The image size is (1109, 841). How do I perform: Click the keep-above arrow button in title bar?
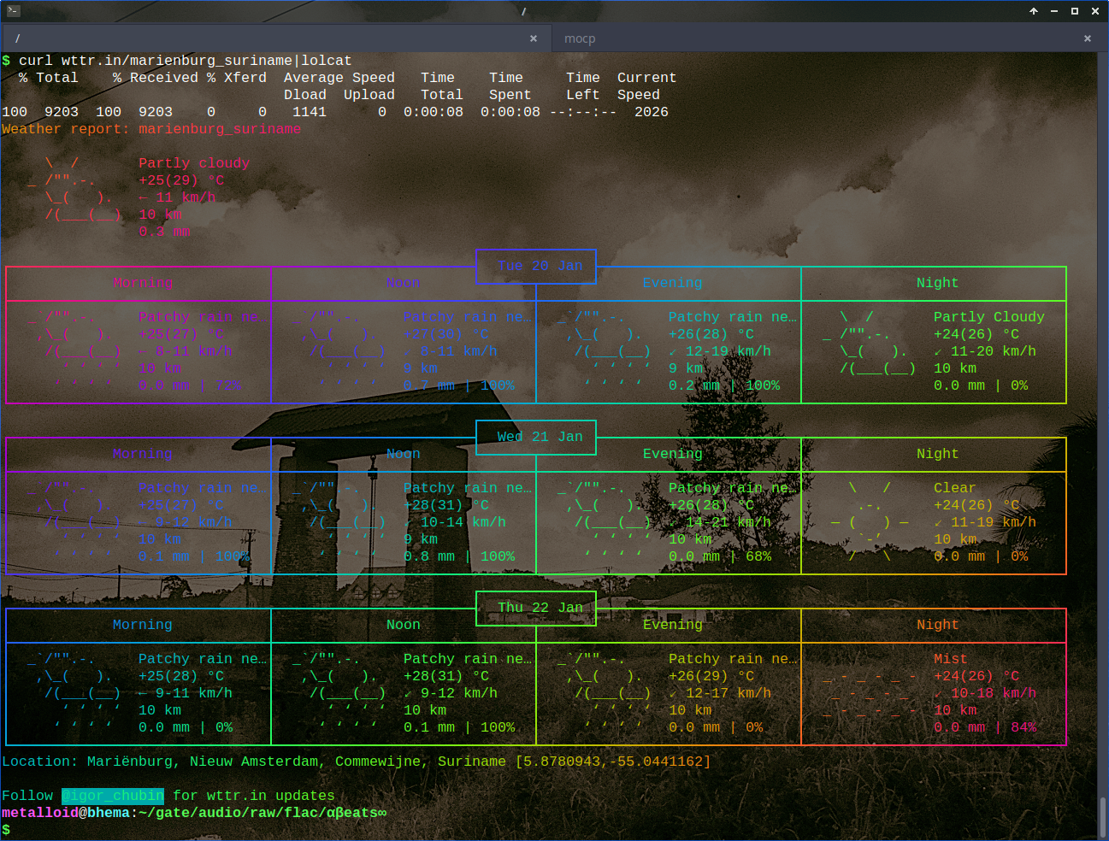pos(1033,11)
